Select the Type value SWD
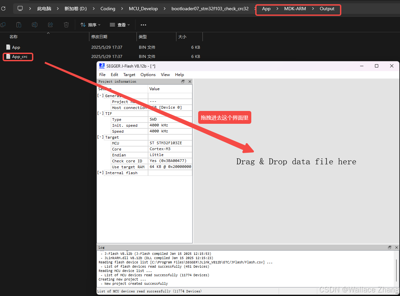This screenshot has width=400, height=296. (153, 119)
